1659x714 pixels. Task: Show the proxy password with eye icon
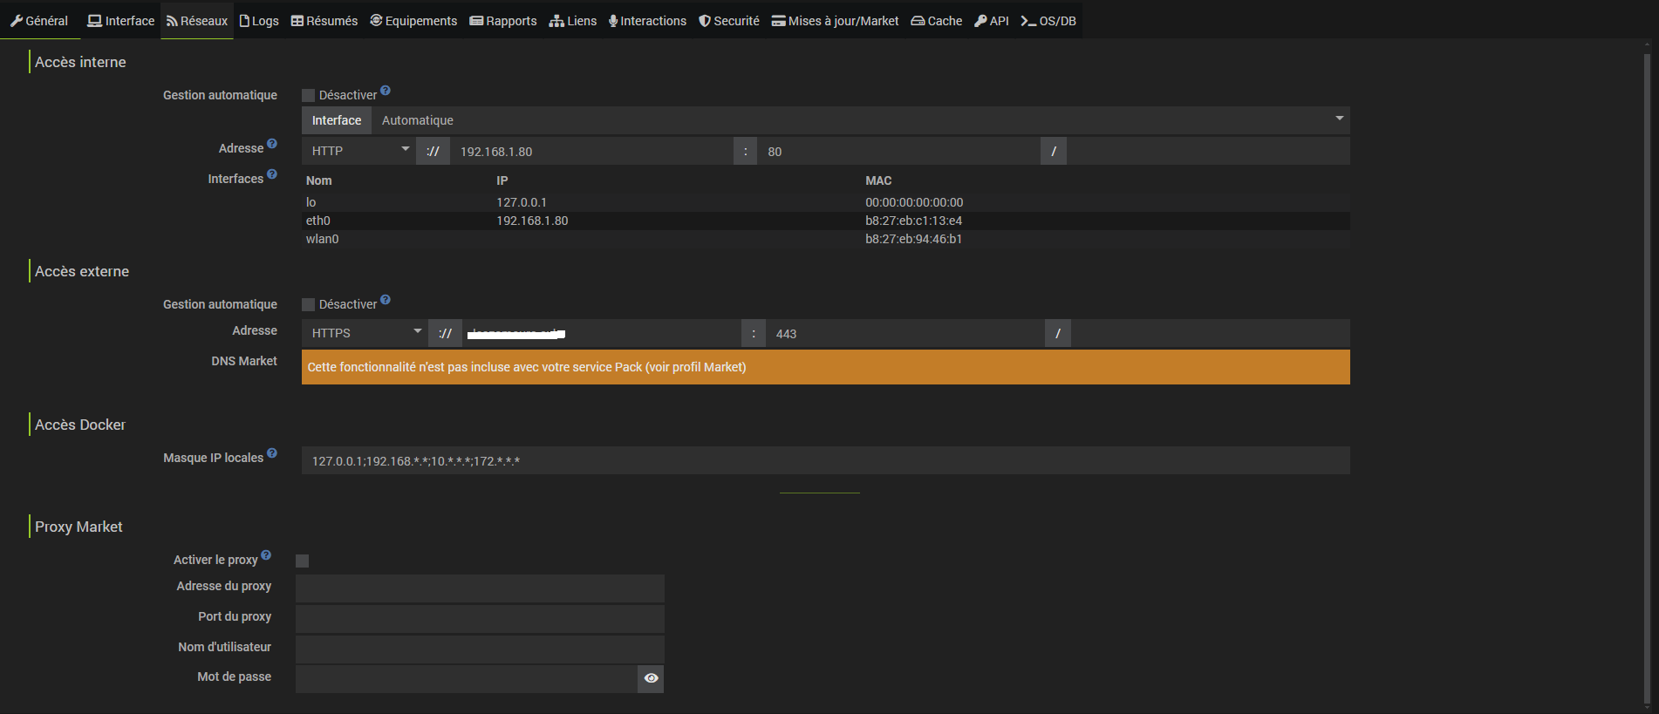coord(651,678)
